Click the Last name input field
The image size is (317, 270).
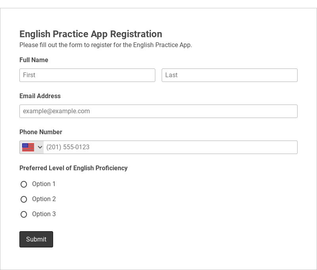click(229, 75)
